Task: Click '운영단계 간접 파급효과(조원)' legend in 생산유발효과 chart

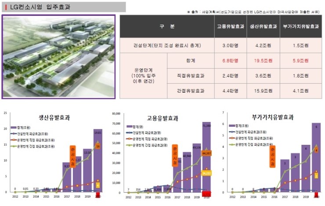Action: pyautogui.click(x=32, y=147)
